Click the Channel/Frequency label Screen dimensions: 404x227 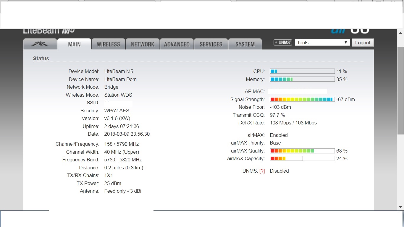point(77,144)
